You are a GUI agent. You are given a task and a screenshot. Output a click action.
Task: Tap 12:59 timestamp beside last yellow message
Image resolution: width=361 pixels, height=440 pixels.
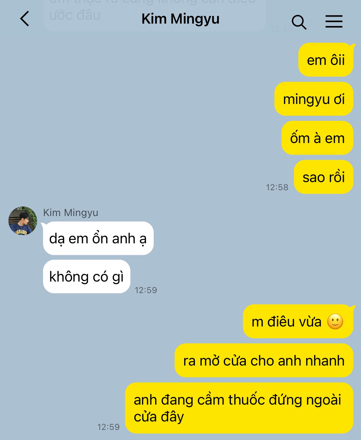pyautogui.click(x=109, y=427)
